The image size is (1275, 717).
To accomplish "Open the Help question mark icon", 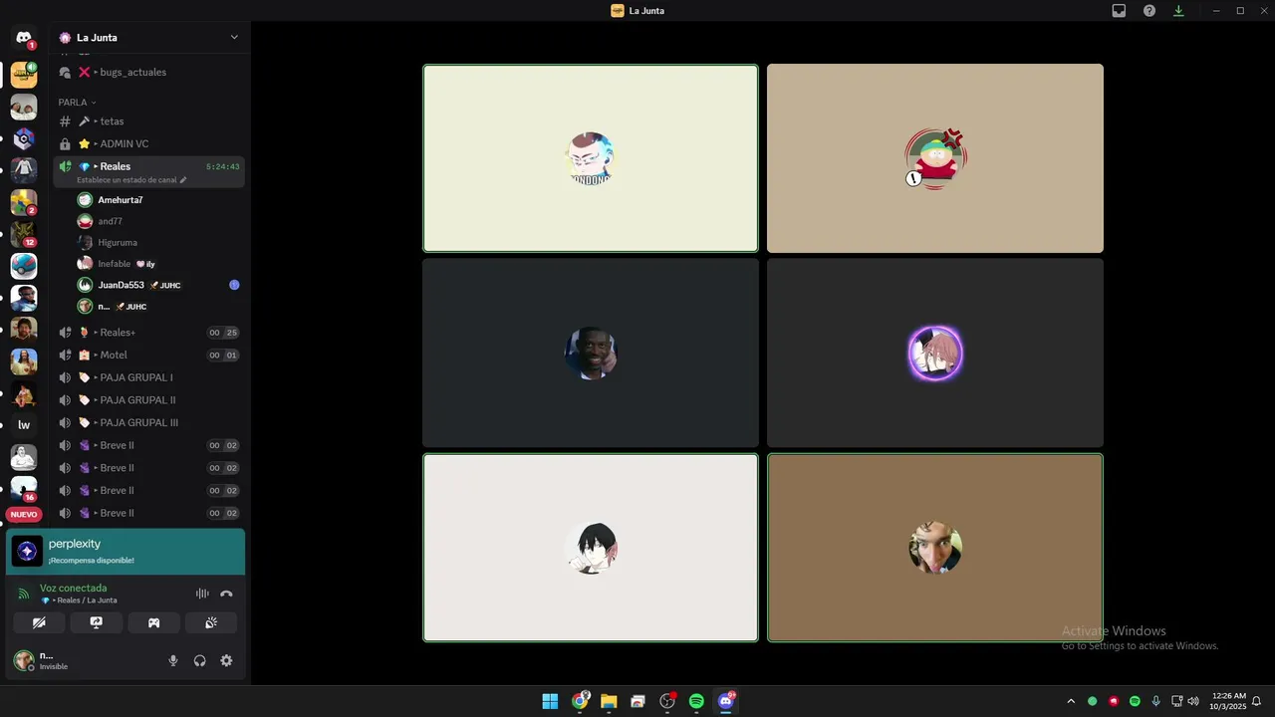I will [x=1149, y=11].
